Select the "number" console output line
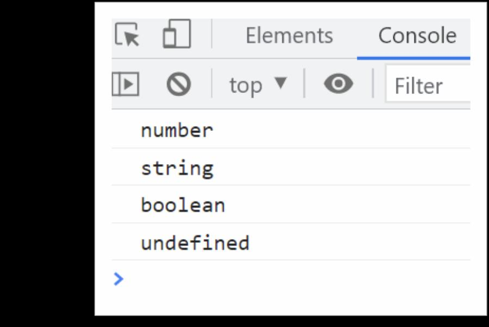Screen dimensions: 489x327 tap(177, 130)
